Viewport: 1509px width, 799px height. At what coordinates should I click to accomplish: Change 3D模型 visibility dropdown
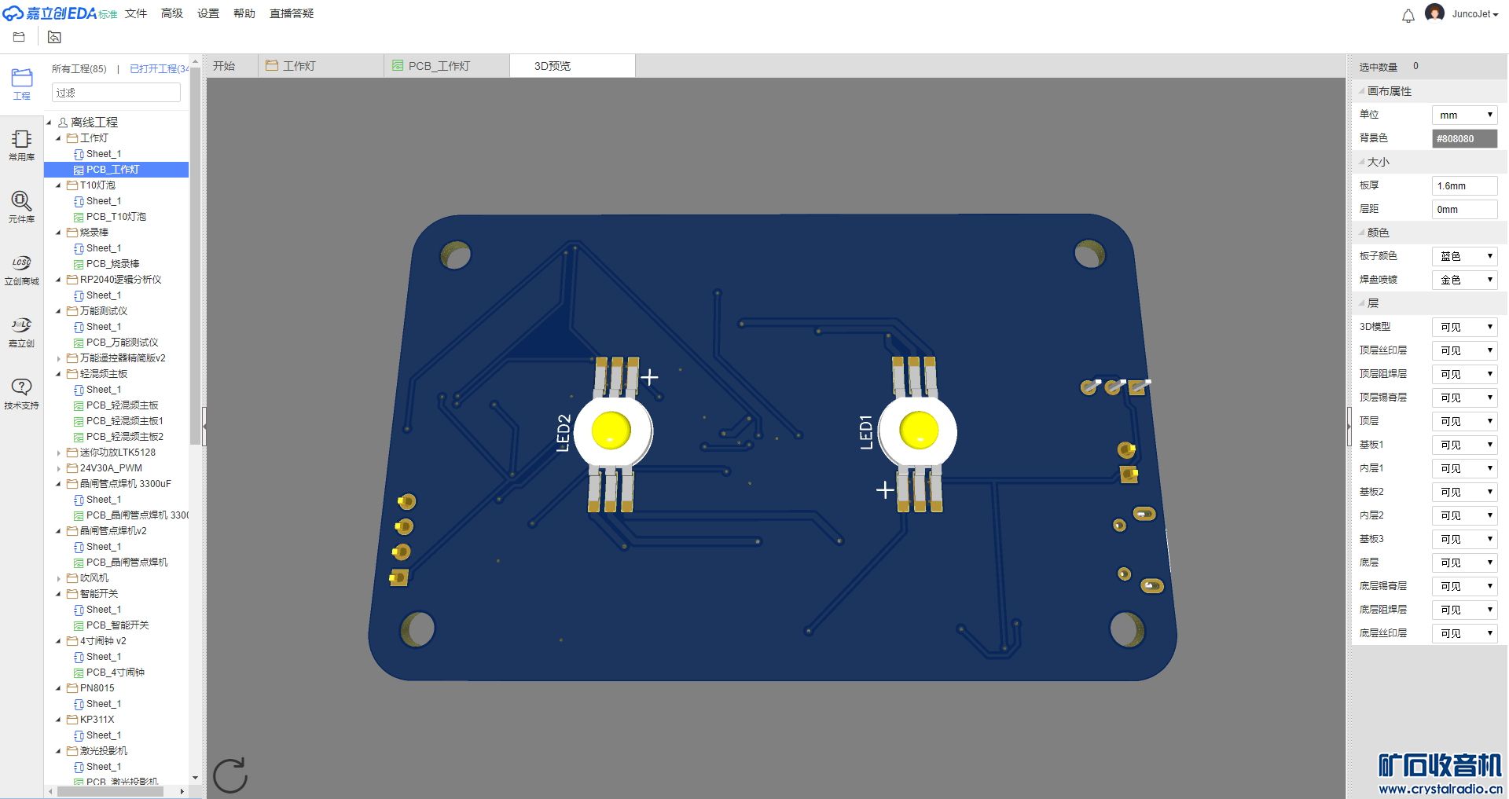coord(1464,327)
